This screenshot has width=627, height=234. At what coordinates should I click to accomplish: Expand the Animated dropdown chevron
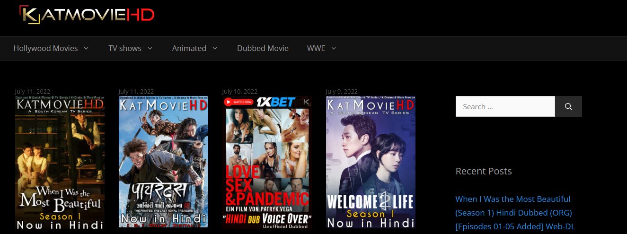215,48
